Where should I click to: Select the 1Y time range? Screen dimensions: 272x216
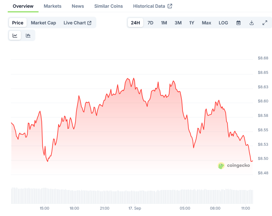(x=192, y=23)
